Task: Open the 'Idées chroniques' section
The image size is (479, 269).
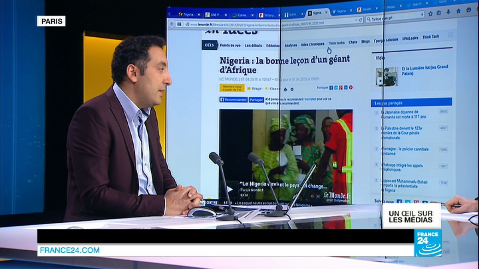Action: [312, 44]
